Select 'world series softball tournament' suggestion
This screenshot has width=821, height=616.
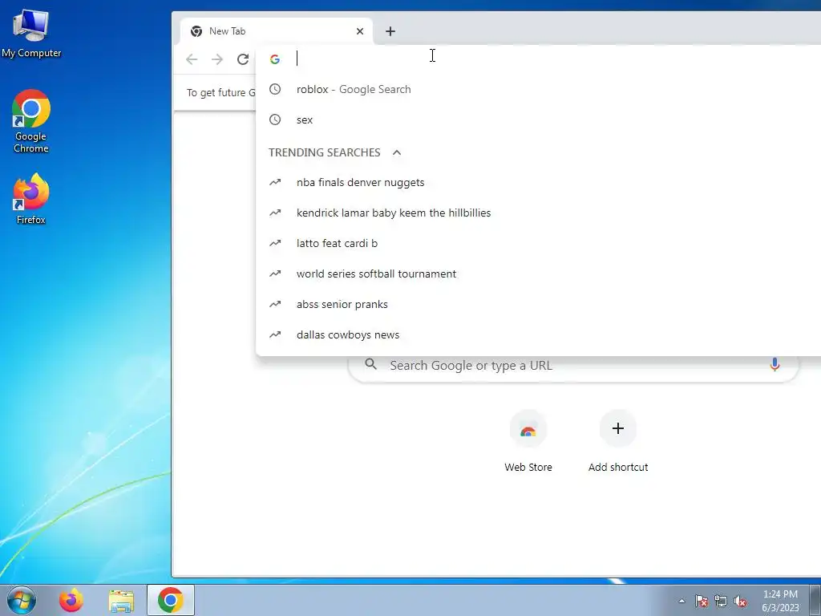click(538, 274)
